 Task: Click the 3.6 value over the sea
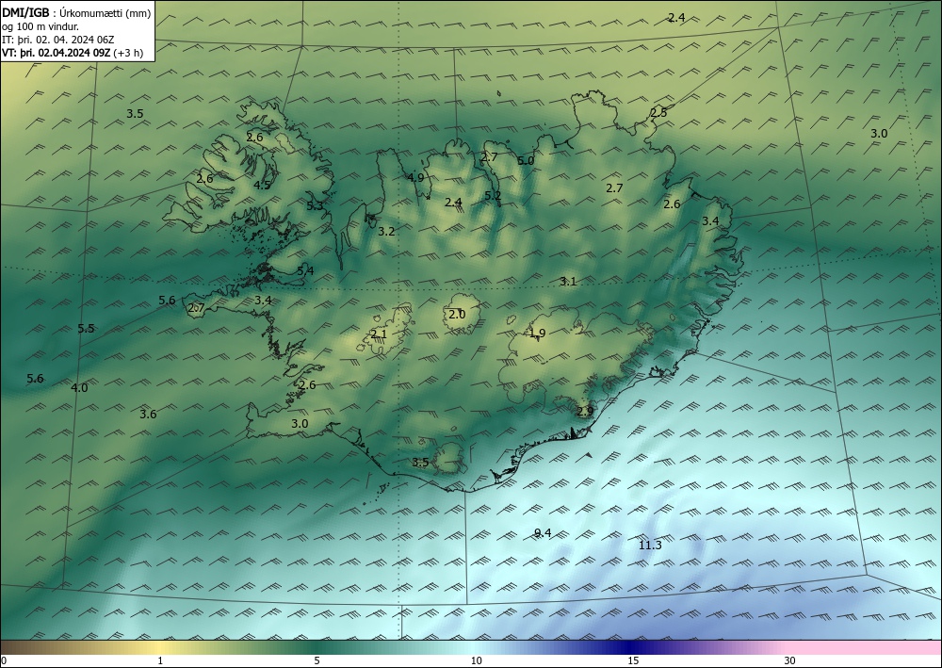(149, 414)
